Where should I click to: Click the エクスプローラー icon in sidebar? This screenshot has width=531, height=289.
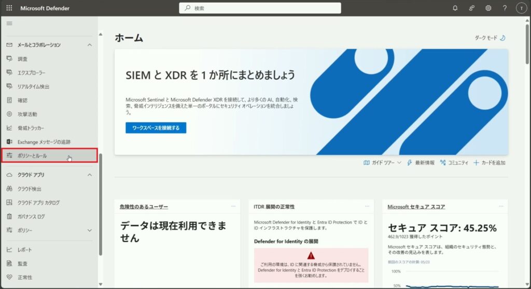click(9, 73)
